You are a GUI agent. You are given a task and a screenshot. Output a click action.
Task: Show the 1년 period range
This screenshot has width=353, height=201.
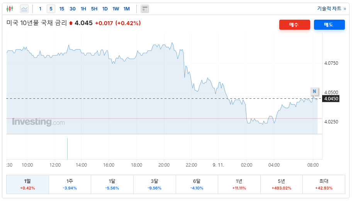[x=239, y=184]
